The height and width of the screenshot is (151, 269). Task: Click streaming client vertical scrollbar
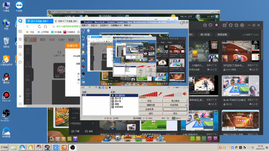[x=262, y=45]
